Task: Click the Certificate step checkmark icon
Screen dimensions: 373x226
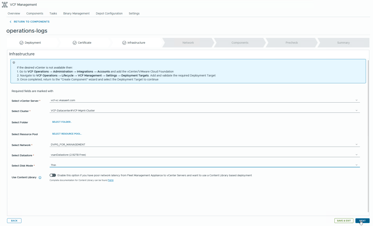Action: tap(75, 43)
